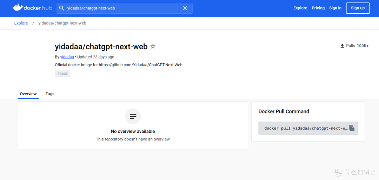379x180 pixels.
Task: Open the Pricing page
Action: coord(318,8)
